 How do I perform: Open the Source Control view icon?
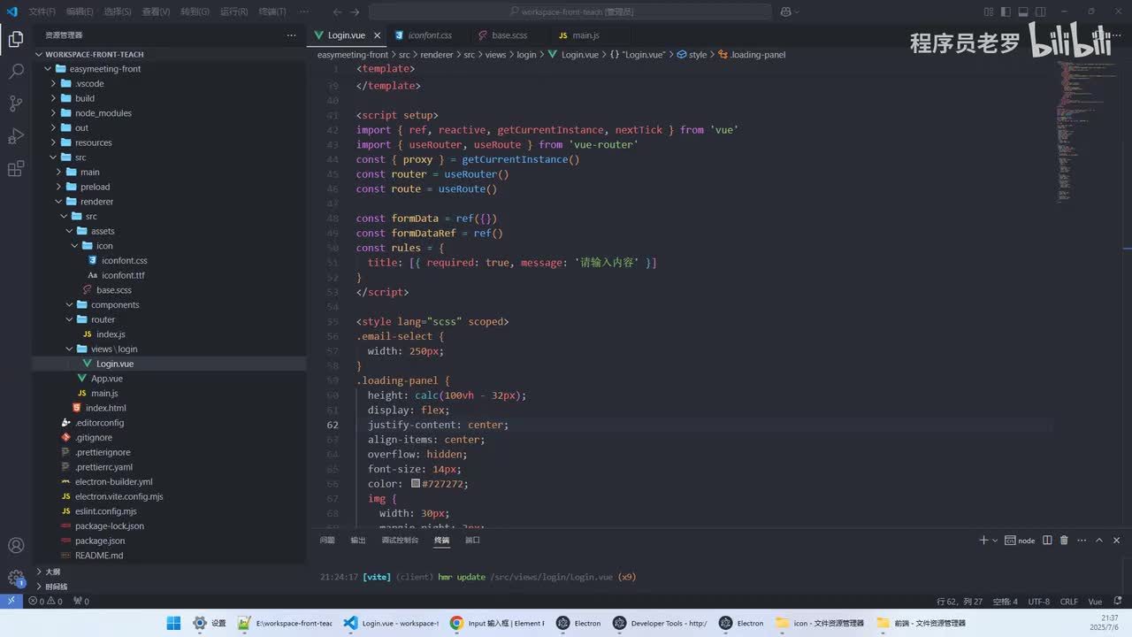tap(16, 104)
